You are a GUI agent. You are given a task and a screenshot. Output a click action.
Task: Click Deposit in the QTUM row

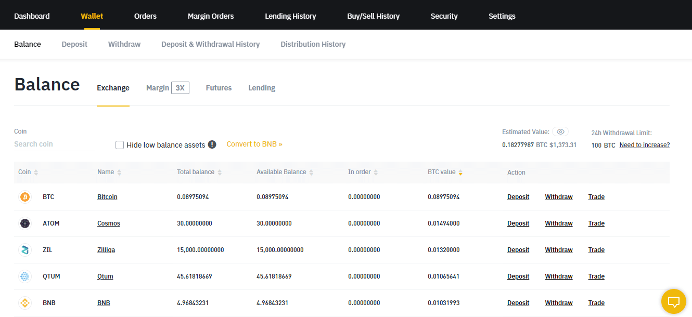(x=518, y=276)
